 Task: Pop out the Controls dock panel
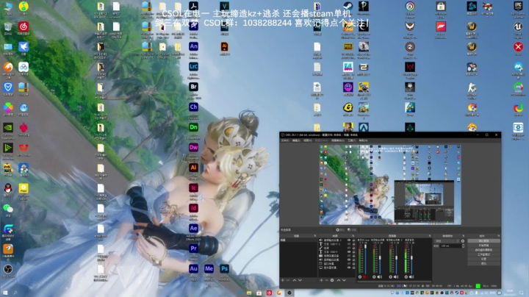(499, 236)
